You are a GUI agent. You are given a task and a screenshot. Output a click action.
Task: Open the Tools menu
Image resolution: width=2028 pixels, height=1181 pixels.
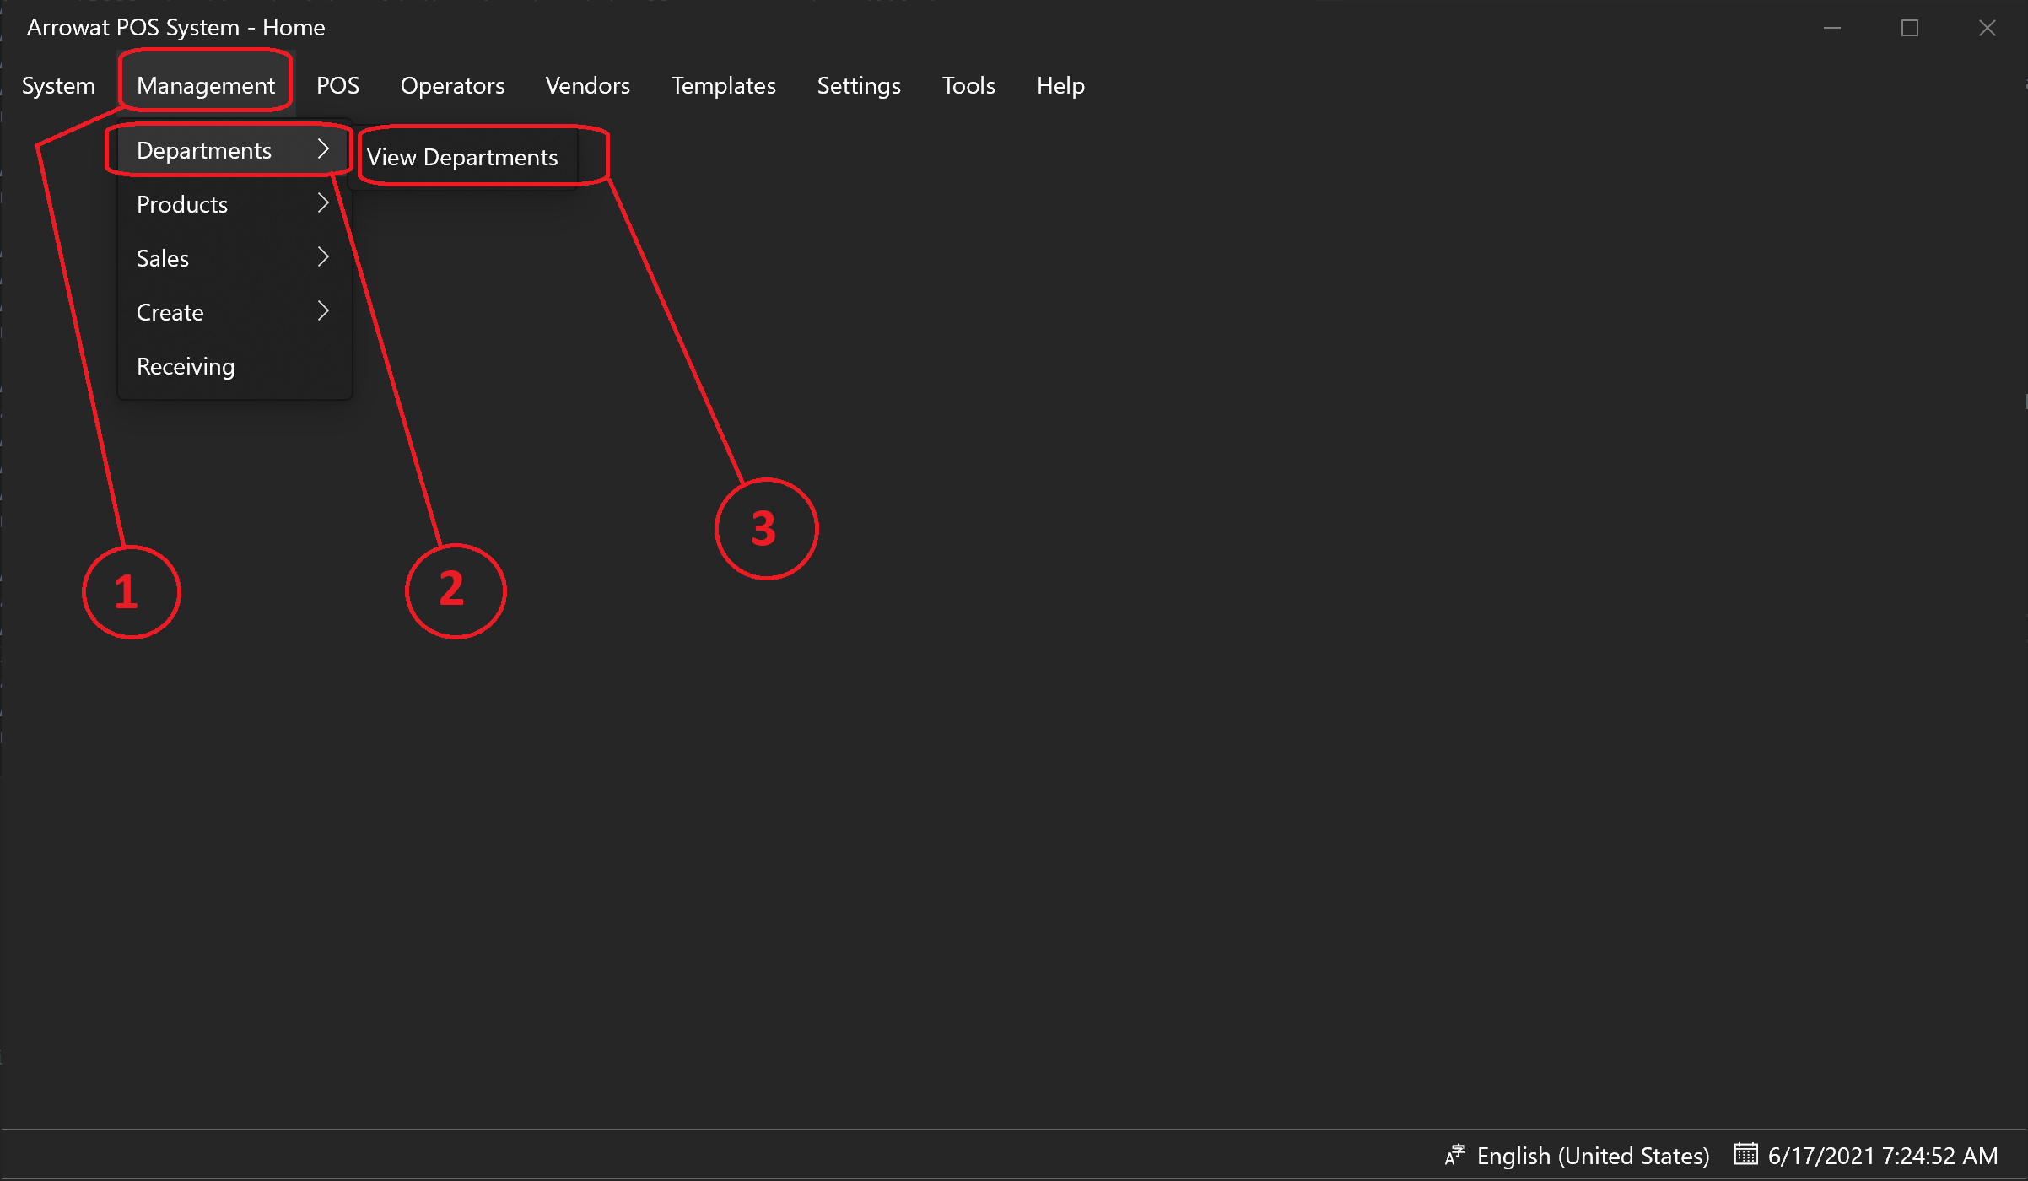(970, 86)
